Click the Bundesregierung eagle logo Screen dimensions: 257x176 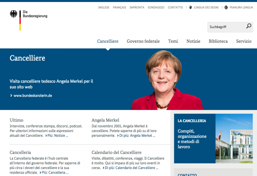tap(14, 16)
